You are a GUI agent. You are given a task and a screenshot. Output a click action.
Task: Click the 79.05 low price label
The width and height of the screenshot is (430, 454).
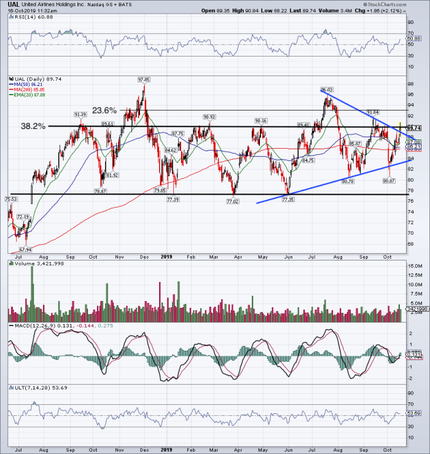(x=160, y=190)
